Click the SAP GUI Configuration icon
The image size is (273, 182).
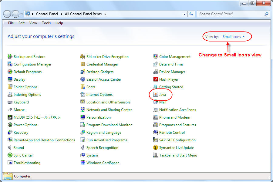[x=156, y=140]
